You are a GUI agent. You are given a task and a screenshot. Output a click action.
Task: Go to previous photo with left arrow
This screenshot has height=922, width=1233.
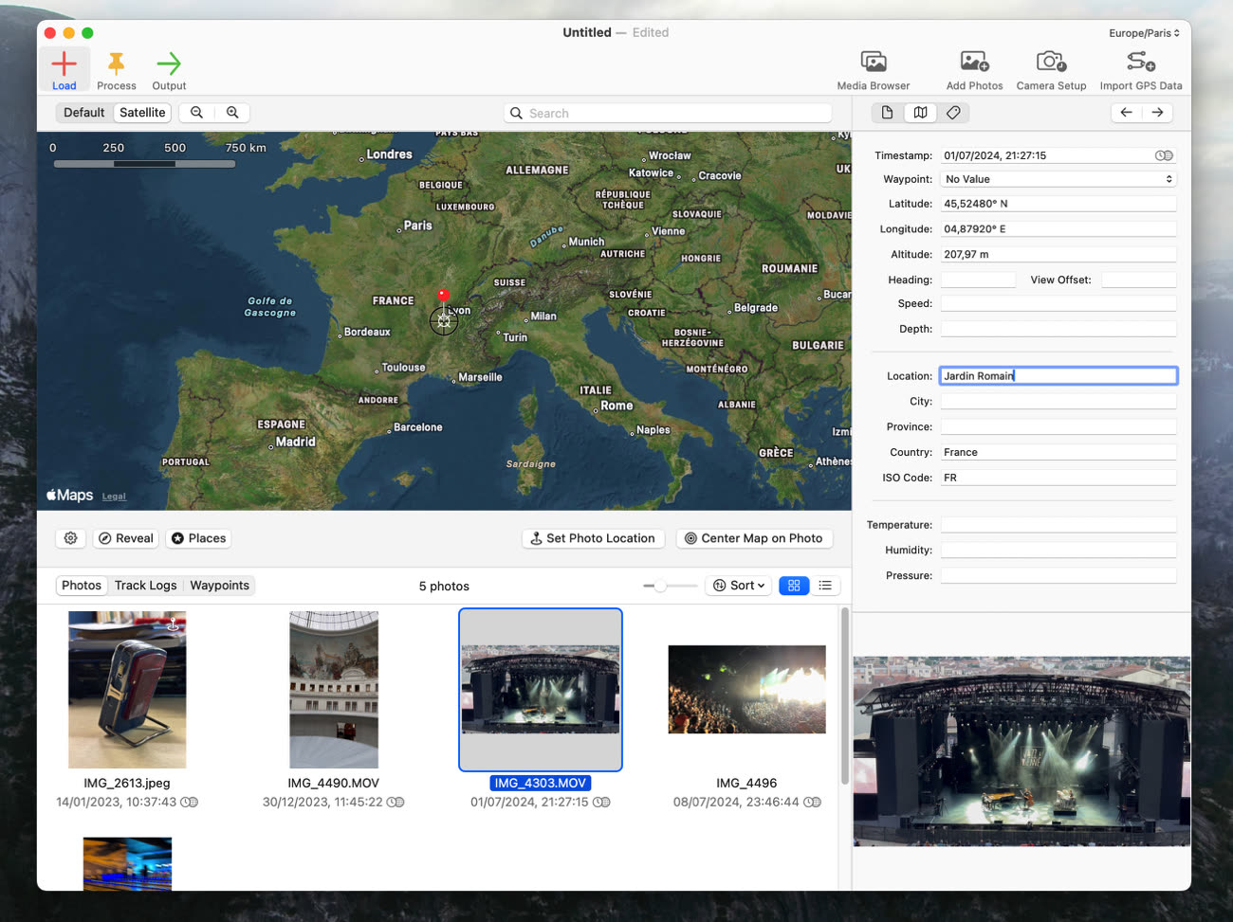point(1126,112)
